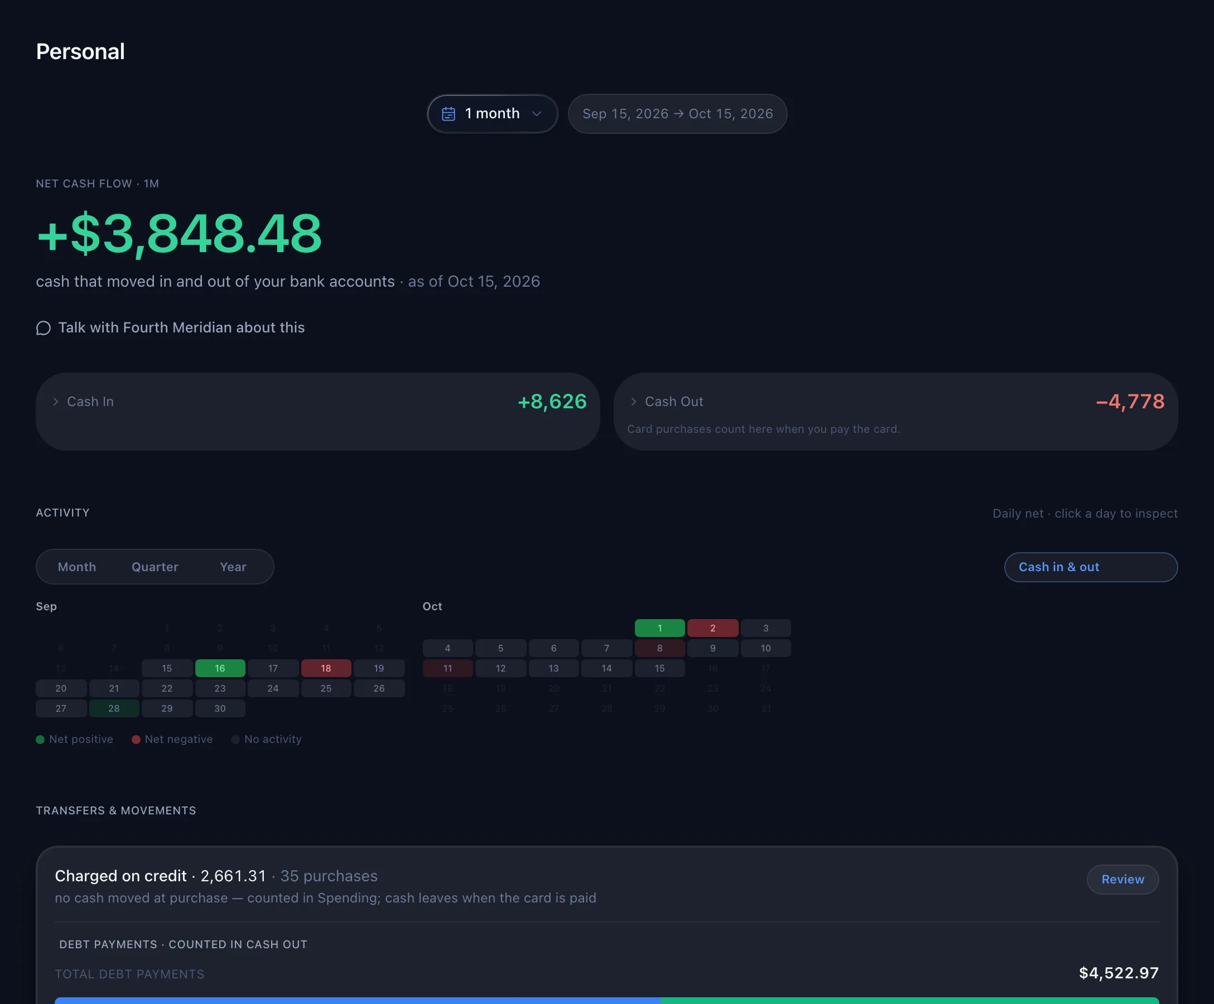Click the Personal page title
Screen dimensions: 1214x1004
coord(80,51)
